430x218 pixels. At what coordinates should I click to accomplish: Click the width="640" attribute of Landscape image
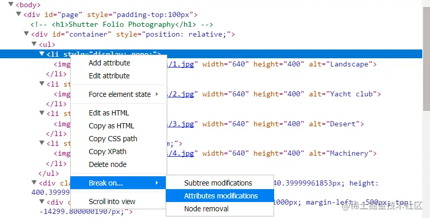pyautogui.click(x=226, y=64)
